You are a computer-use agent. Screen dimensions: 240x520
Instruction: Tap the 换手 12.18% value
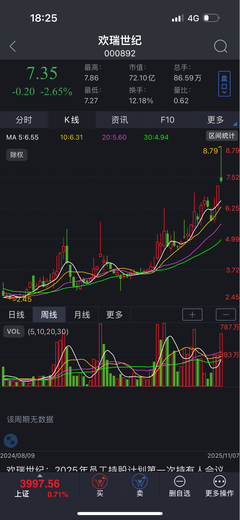[x=141, y=101]
